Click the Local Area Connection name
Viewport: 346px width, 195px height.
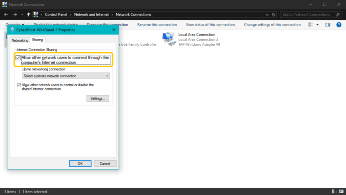[x=197, y=35]
